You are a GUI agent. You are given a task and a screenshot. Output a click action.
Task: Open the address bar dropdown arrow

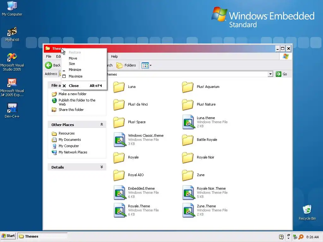[x=270, y=74]
